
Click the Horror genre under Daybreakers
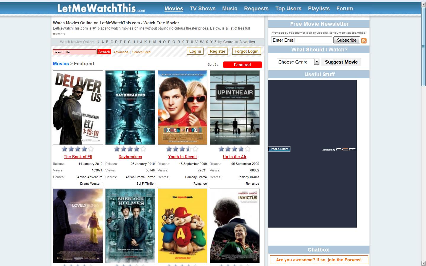coord(150,177)
